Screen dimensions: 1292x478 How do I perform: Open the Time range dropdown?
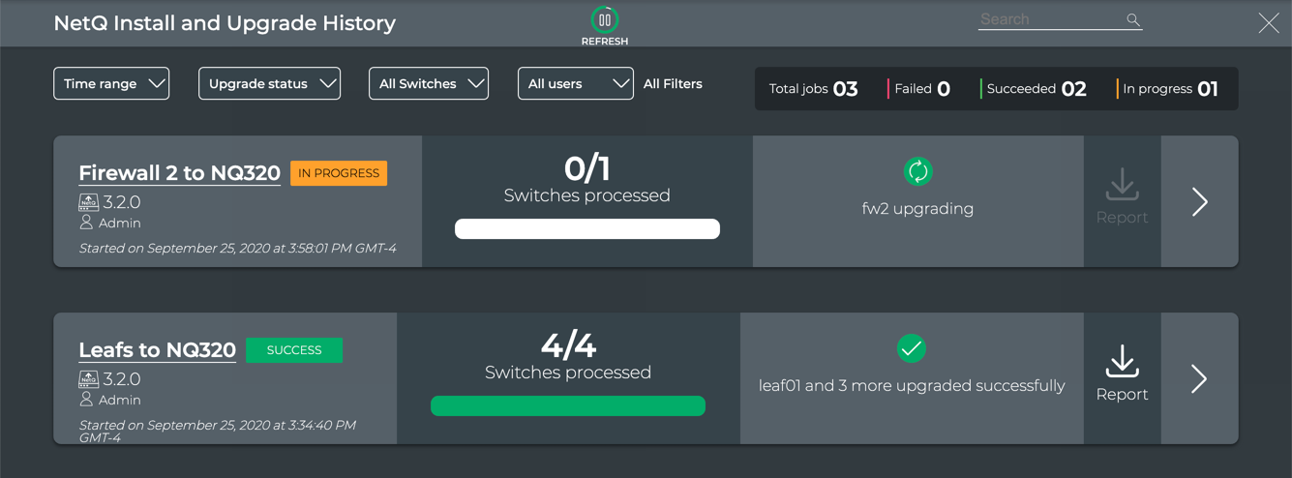tap(111, 84)
